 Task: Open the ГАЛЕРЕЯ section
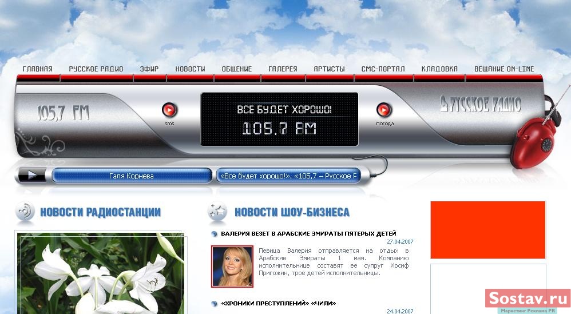(x=283, y=69)
